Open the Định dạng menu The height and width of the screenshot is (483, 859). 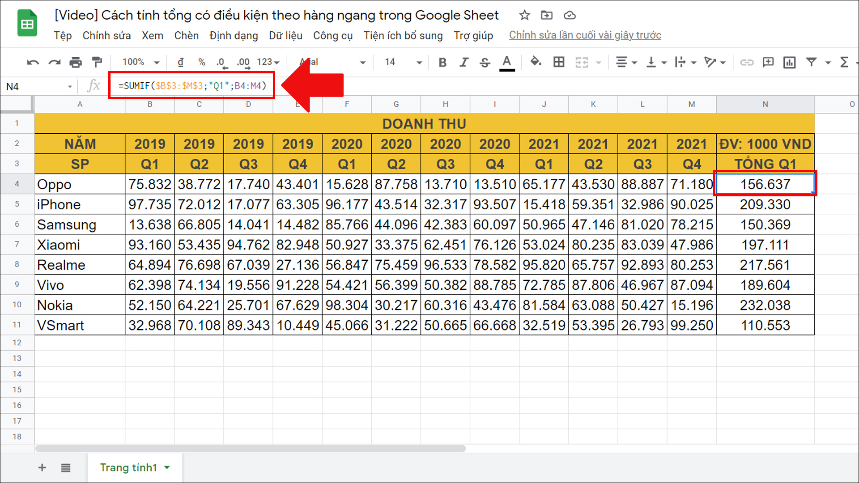[234, 35]
